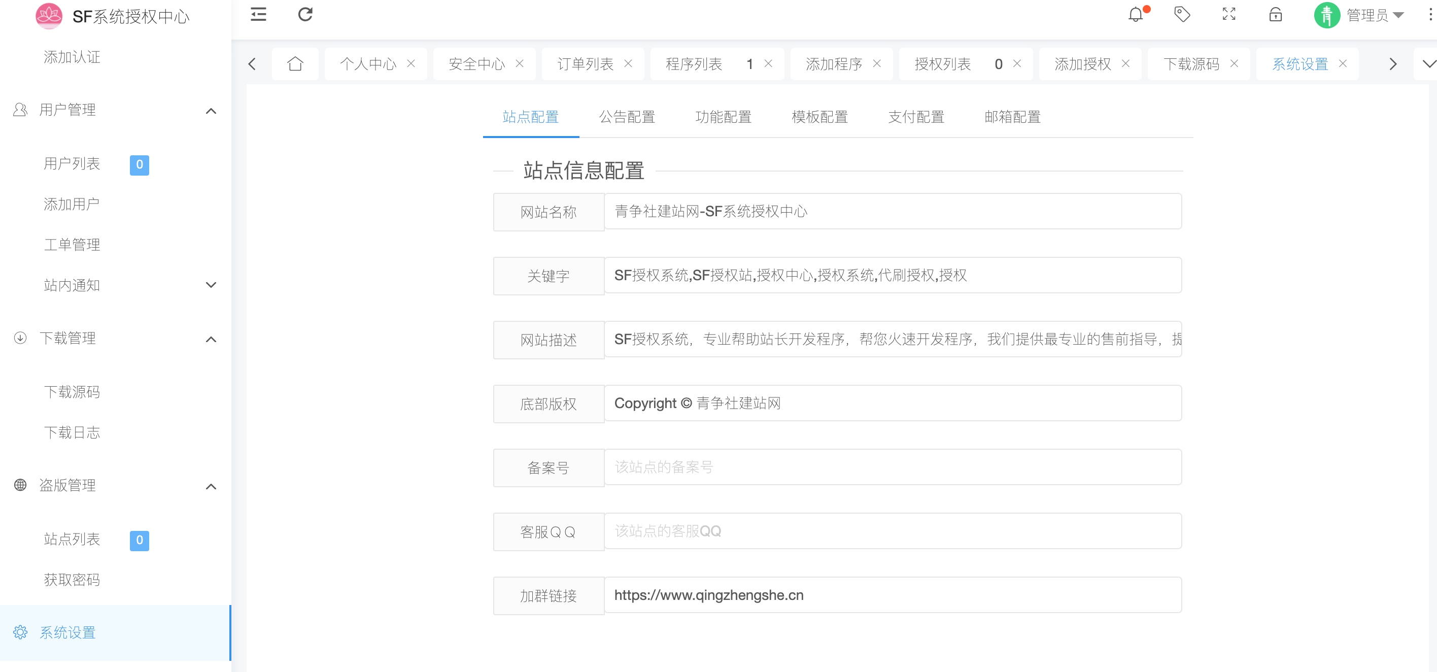The width and height of the screenshot is (1437, 672).
Task: Click the 备案号 input field
Action: click(x=893, y=466)
